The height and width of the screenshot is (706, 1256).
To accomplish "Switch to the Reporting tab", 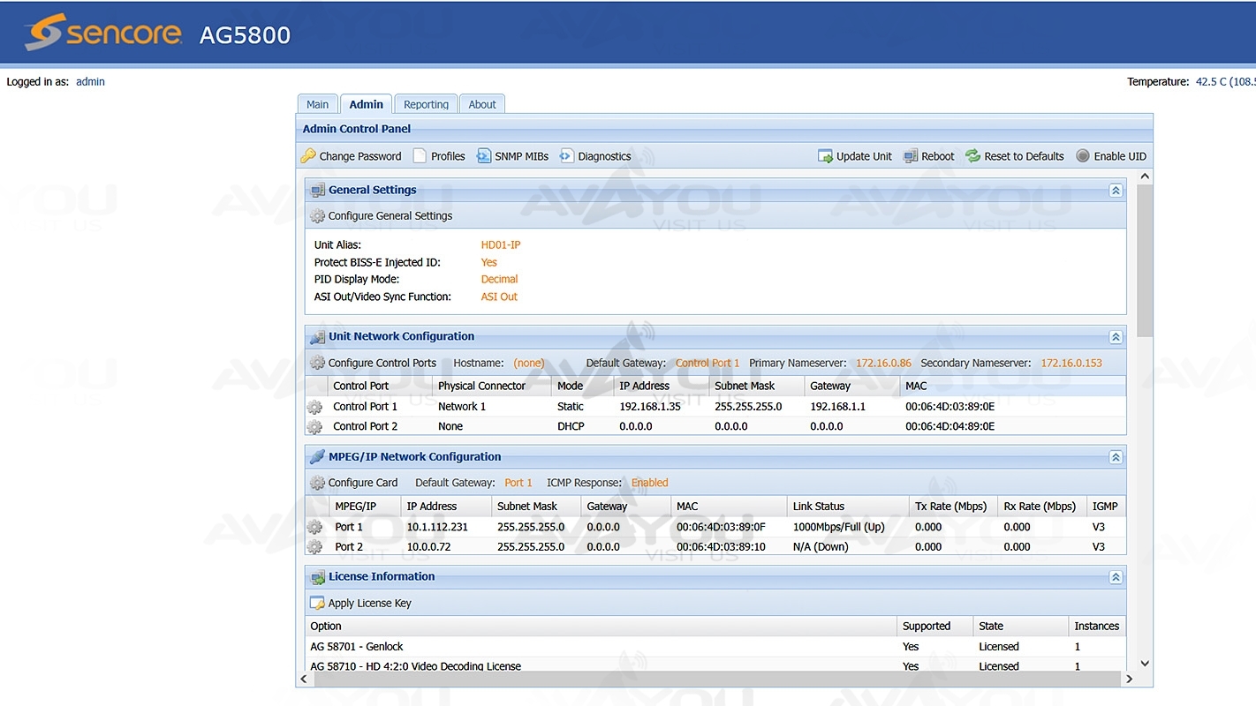I will (x=426, y=104).
